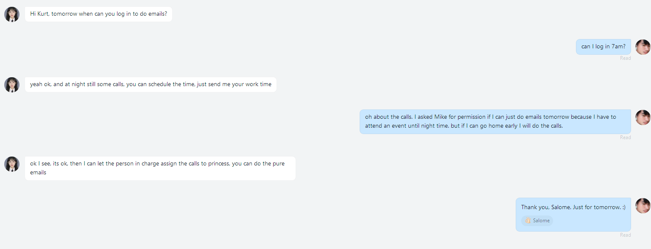
Task: Select the "oh about the calls" message bubble
Action: pyautogui.click(x=495, y=121)
